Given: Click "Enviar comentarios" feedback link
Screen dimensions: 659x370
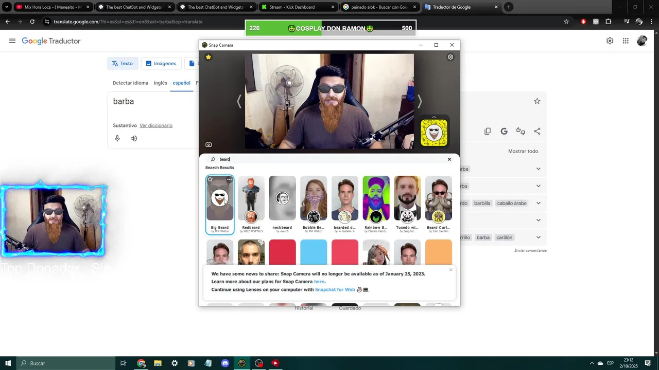Looking at the screenshot, I should tap(530, 251).
